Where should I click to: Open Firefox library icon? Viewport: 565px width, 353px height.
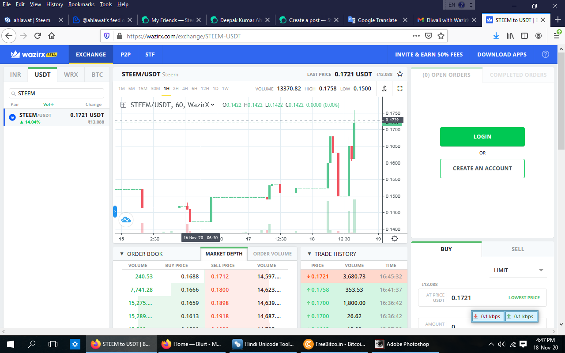510,36
